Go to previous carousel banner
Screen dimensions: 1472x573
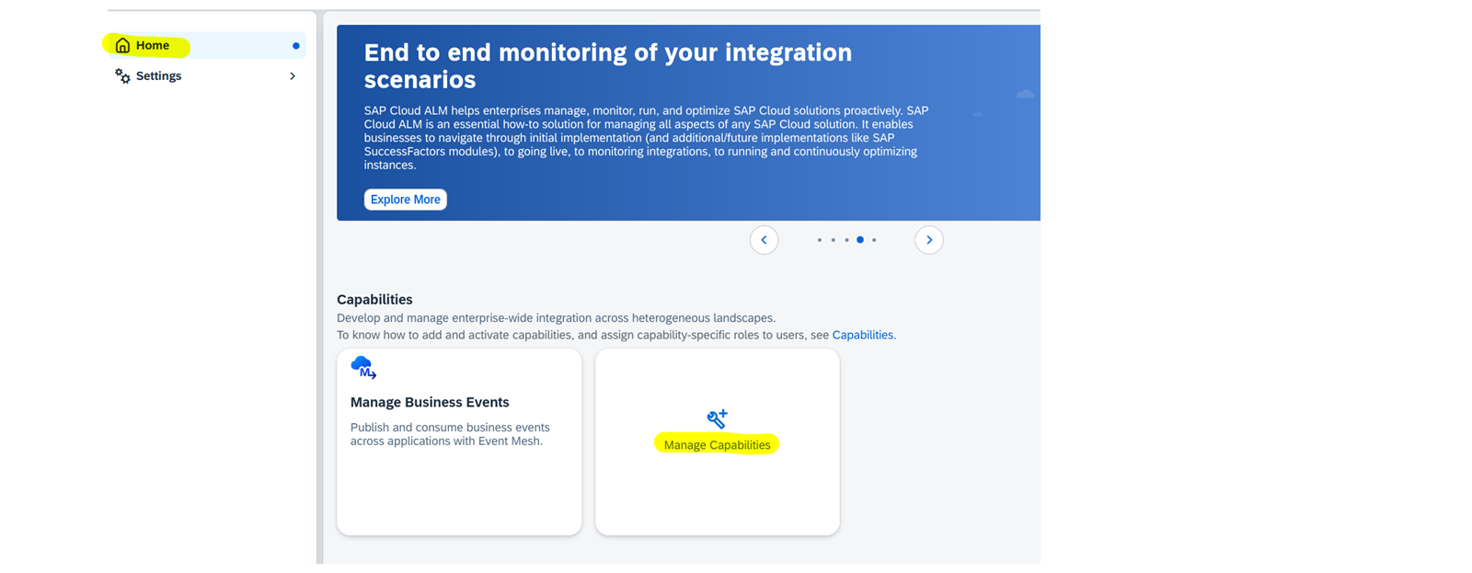pyautogui.click(x=765, y=240)
